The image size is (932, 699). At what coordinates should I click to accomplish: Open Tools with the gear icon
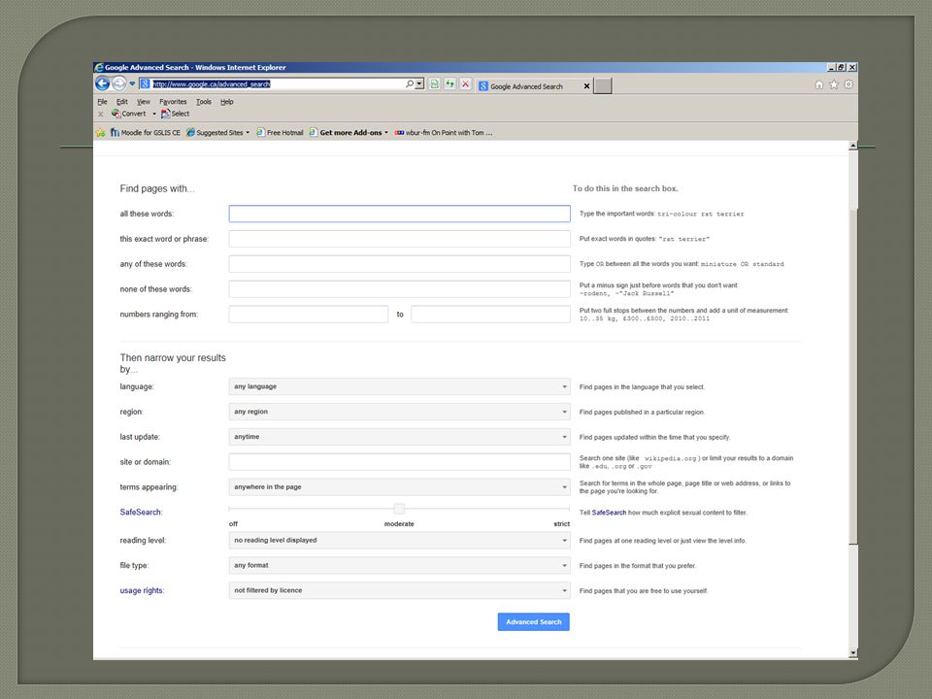click(x=849, y=85)
